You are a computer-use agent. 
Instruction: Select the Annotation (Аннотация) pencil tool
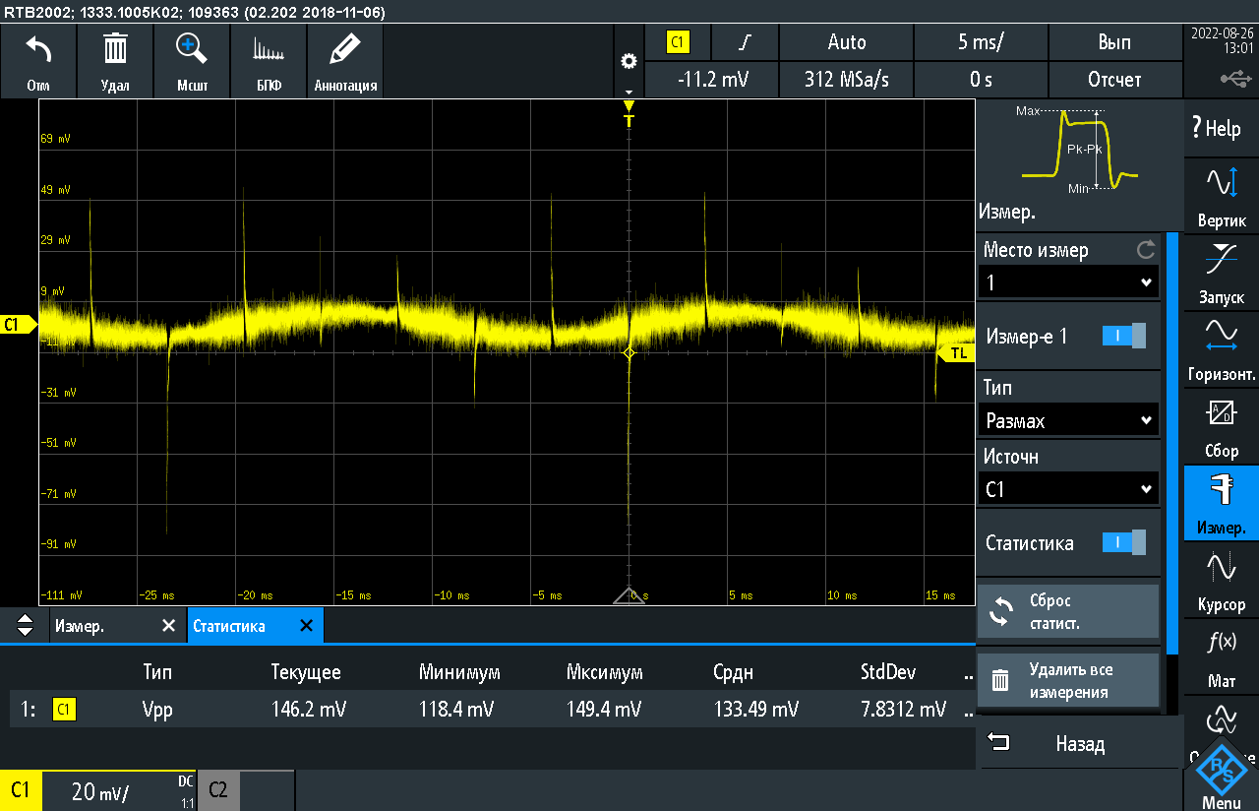tap(345, 50)
